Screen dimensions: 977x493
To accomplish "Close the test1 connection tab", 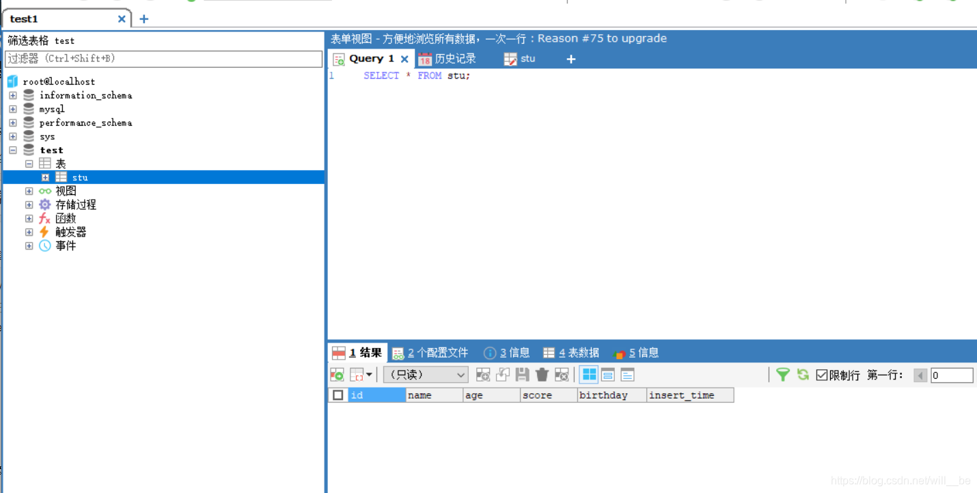I will pyautogui.click(x=122, y=19).
